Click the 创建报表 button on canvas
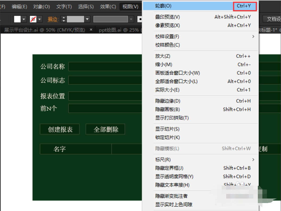The image size is (281, 211). (x=60, y=129)
